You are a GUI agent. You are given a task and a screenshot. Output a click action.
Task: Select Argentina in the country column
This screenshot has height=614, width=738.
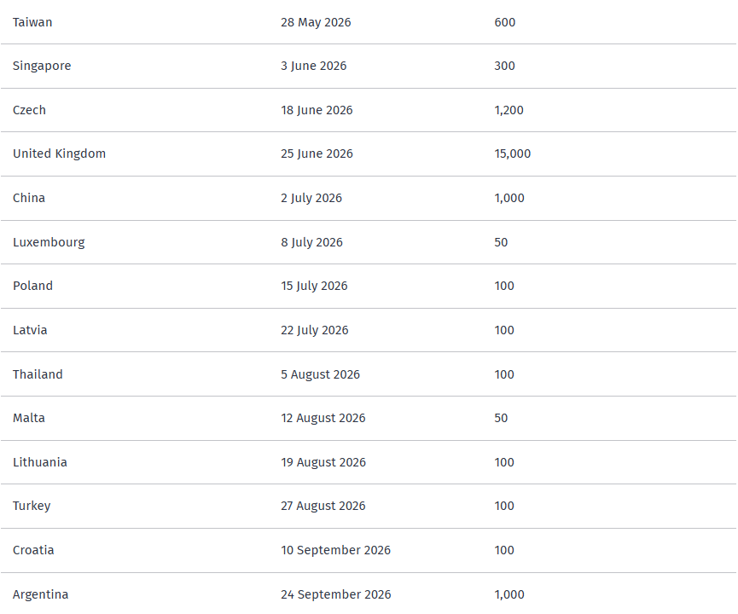coord(40,594)
